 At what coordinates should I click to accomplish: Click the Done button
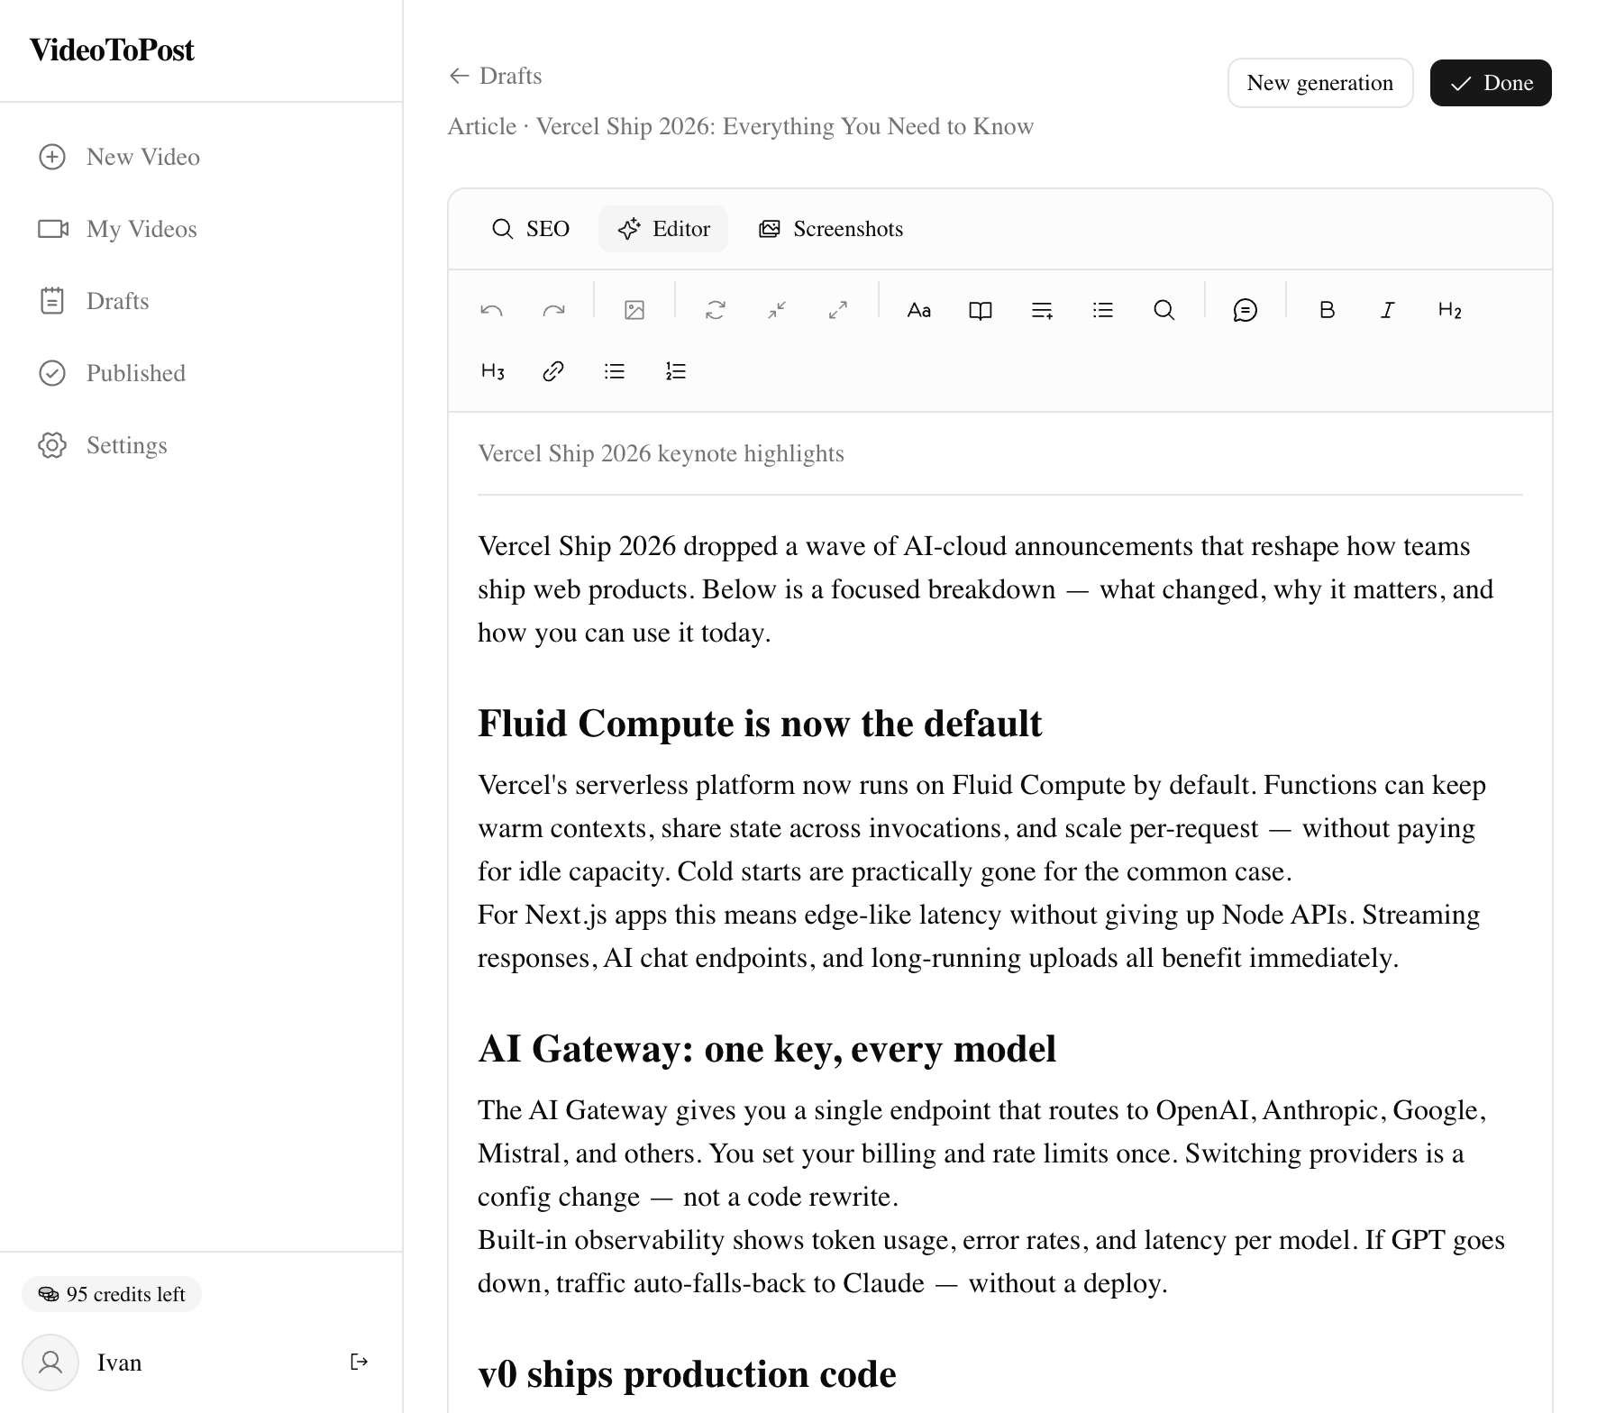click(1491, 83)
